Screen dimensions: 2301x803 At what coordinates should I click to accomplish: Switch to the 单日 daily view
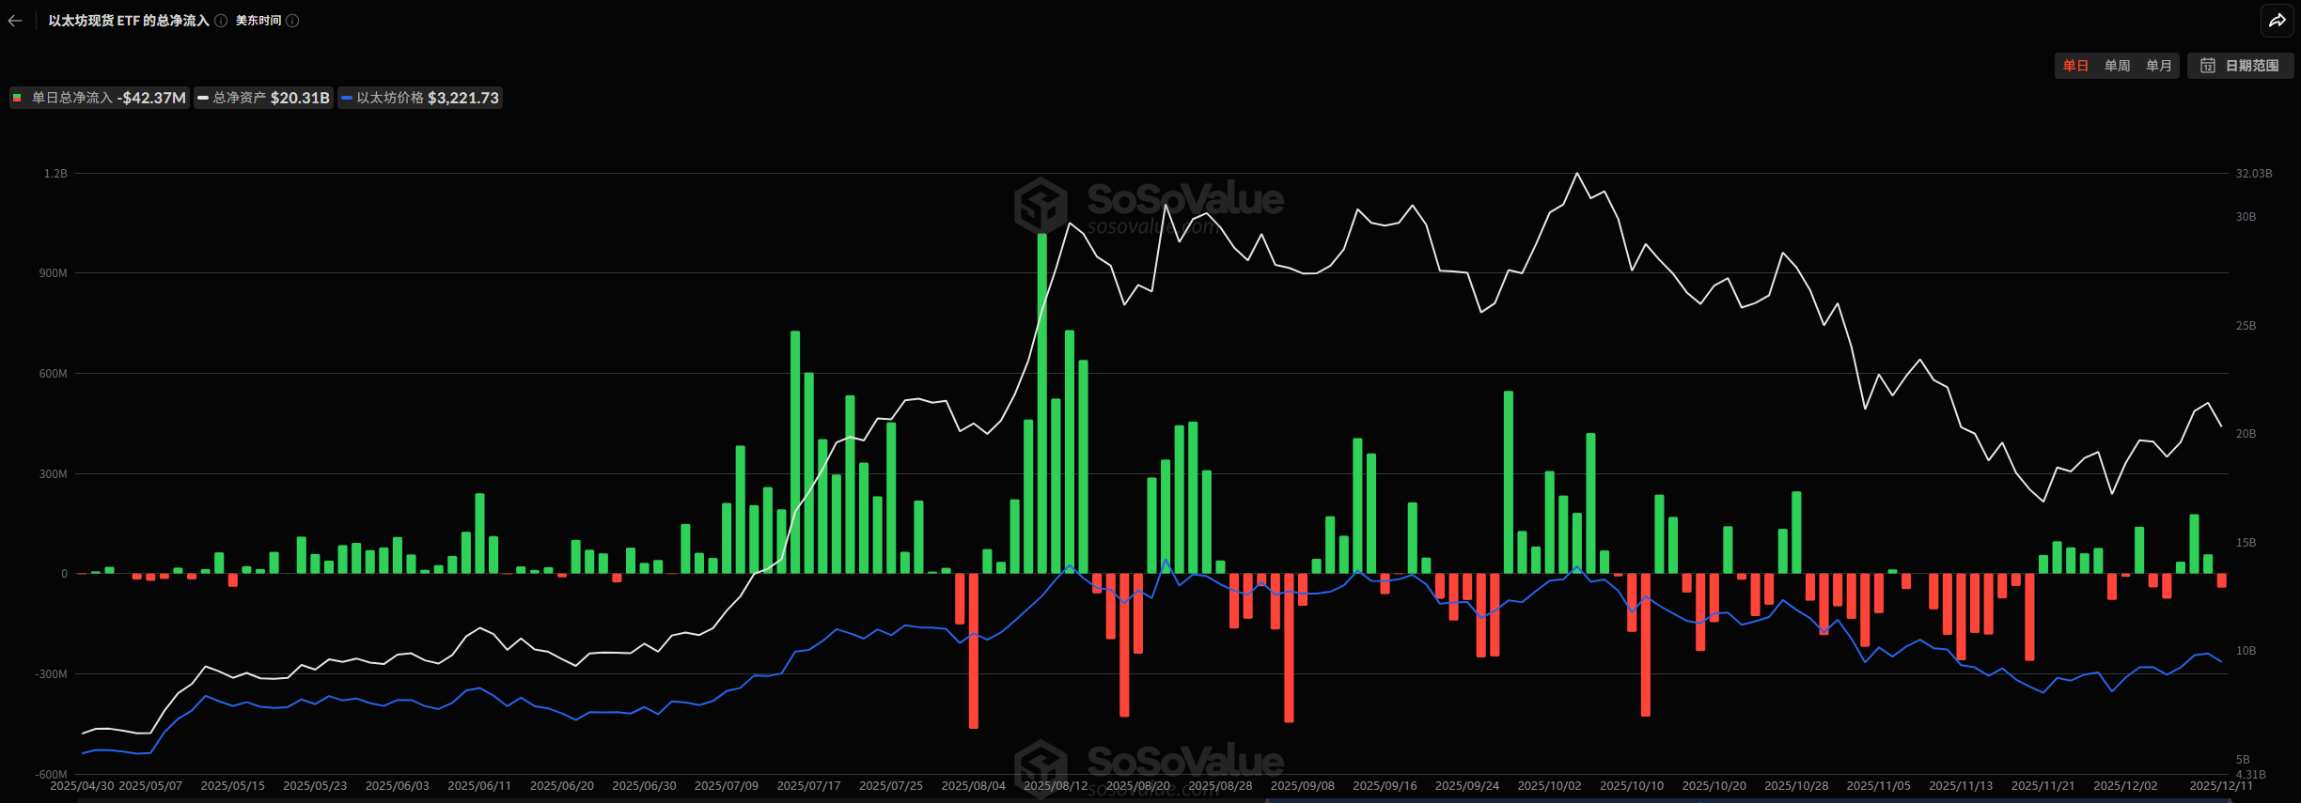coord(2075,66)
